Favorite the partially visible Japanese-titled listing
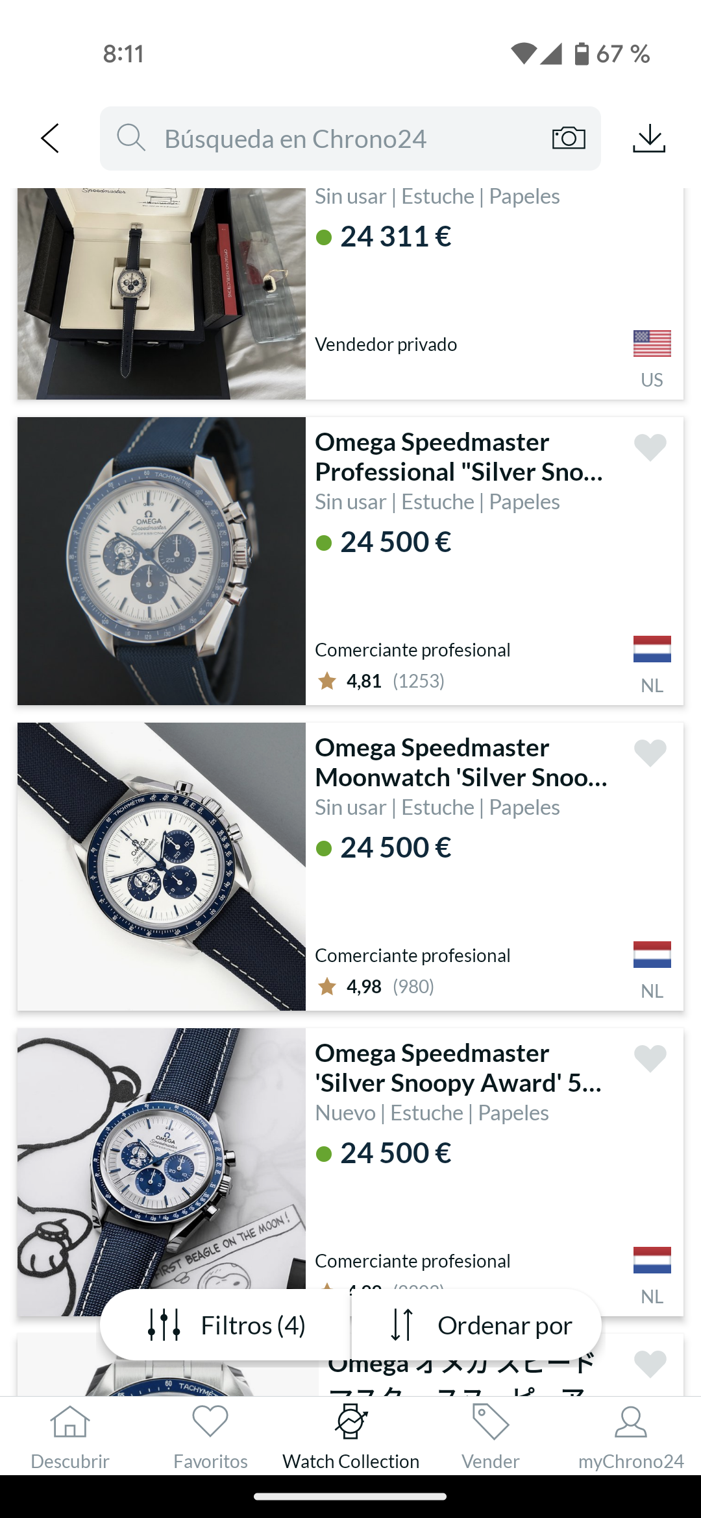701x1518 pixels. [650, 1363]
